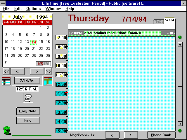Select July 9 in the calendar

point(48,35)
